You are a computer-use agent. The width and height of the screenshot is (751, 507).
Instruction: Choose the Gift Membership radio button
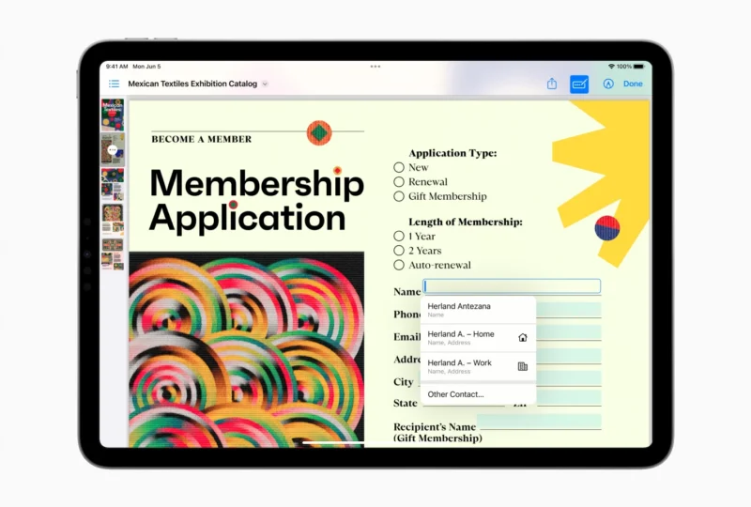point(399,197)
